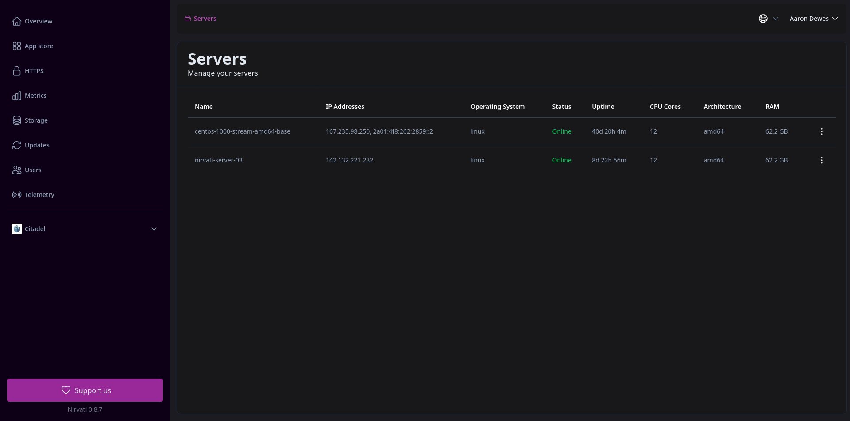Open Metrics via the bar chart icon
The width and height of the screenshot is (850, 421).
(17, 95)
